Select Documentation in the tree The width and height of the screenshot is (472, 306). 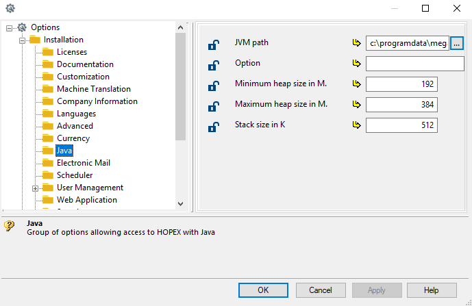(x=85, y=64)
